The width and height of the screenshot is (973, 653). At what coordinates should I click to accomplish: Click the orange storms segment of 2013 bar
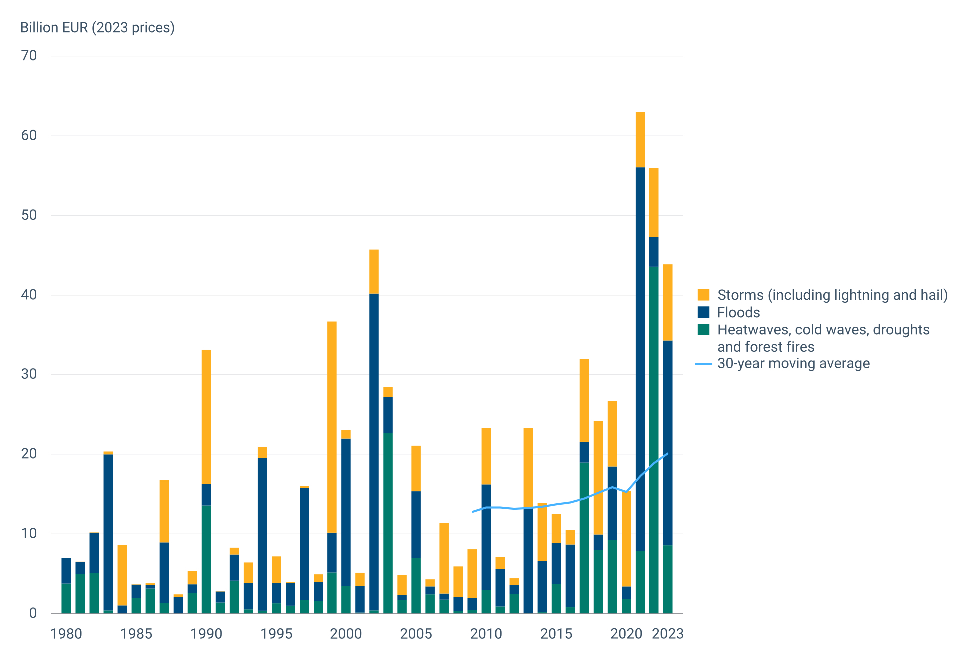(x=528, y=468)
